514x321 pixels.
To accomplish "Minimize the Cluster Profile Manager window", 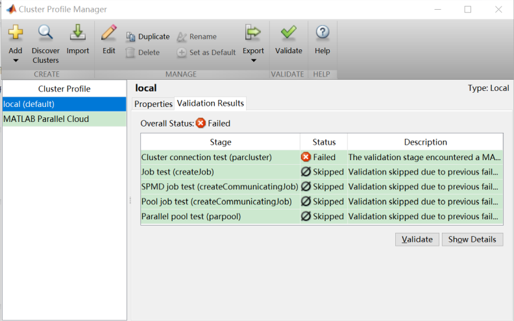I will pyautogui.click(x=437, y=10).
